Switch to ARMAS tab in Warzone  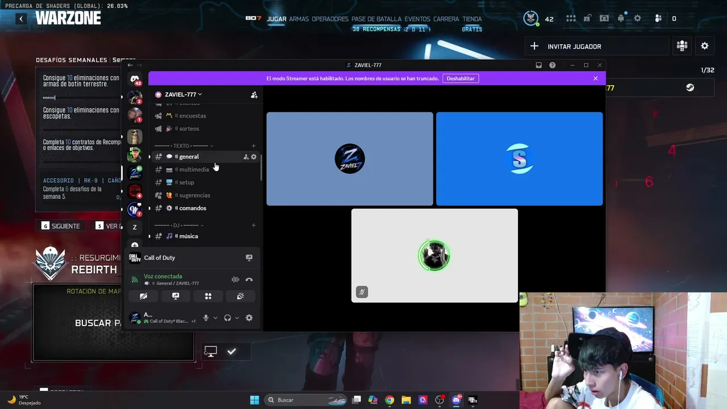pyautogui.click(x=299, y=19)
